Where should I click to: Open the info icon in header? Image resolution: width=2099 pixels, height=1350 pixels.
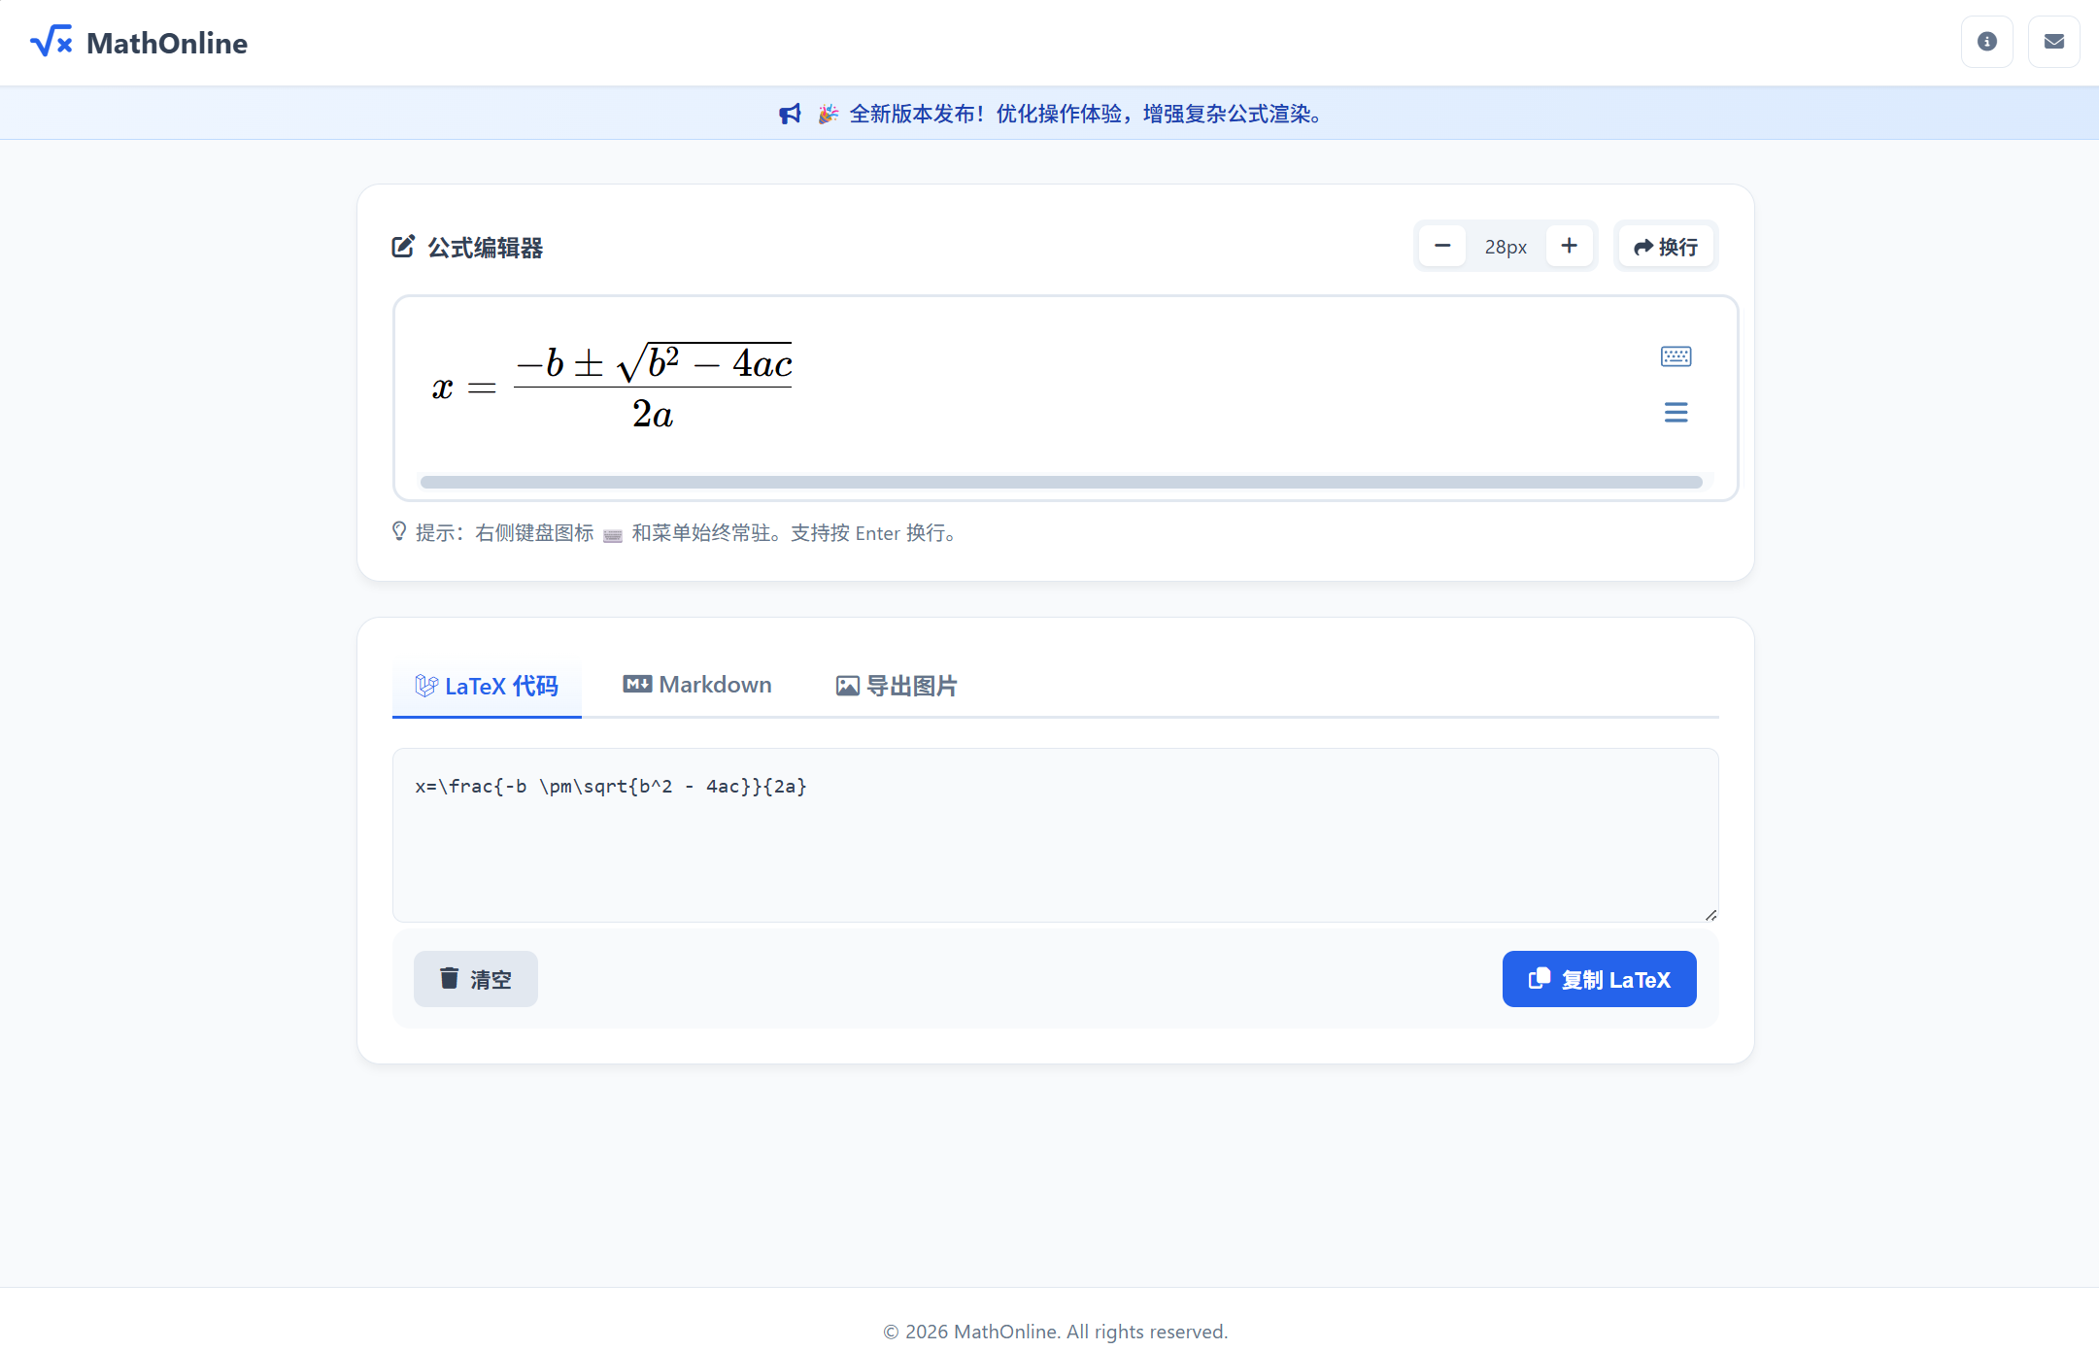point(1986,42)
